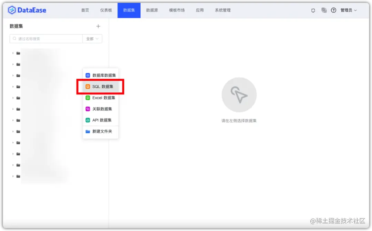Click the plus icon to add dataset
372x231 pixels.
tap(98, 26)
